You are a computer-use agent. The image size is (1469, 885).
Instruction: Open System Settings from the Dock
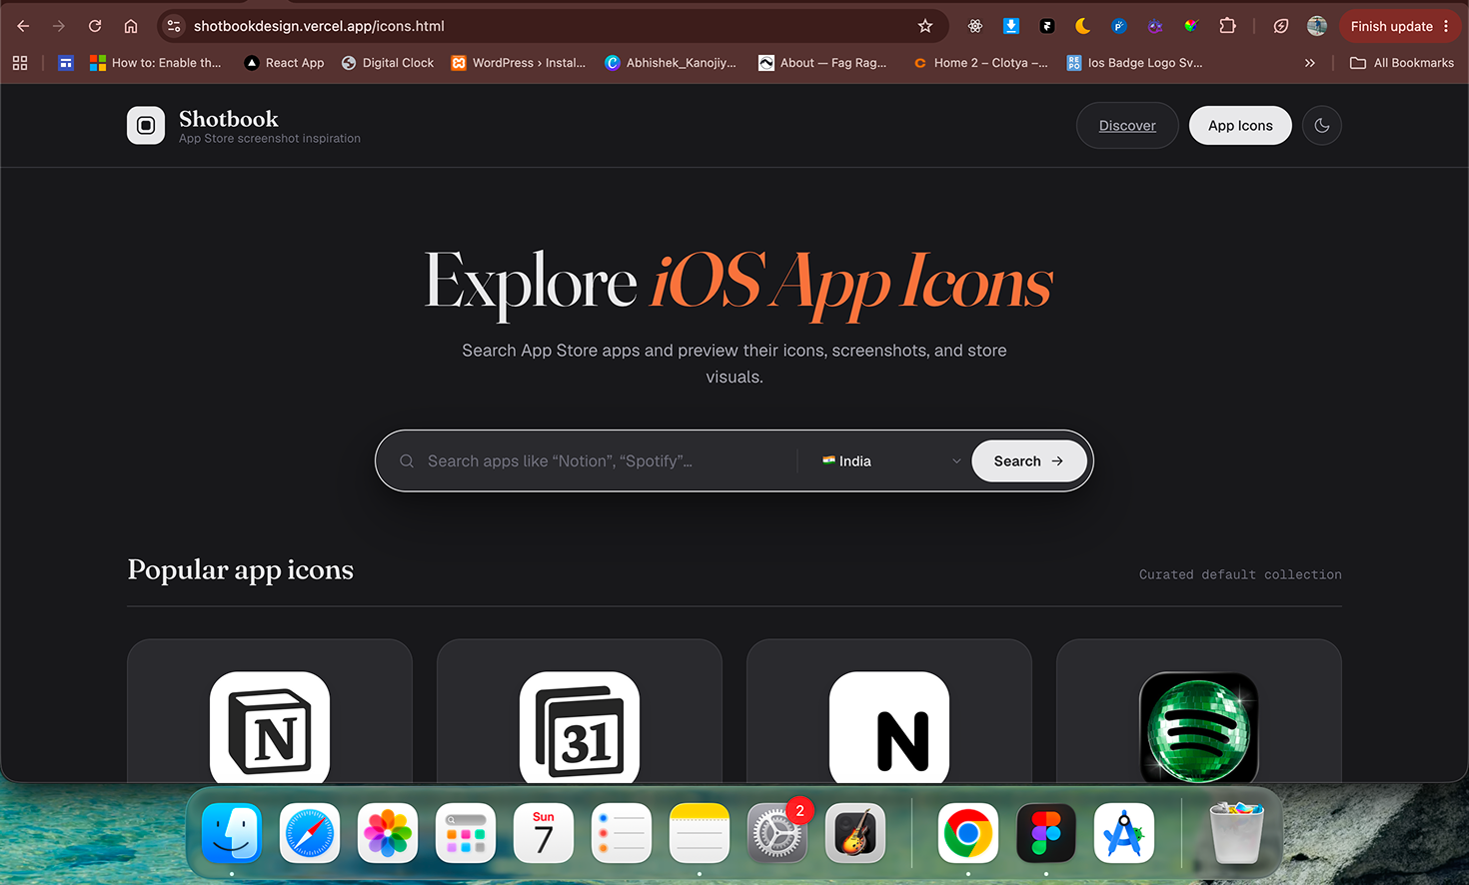pyautogui.click(x=777, y=833)
